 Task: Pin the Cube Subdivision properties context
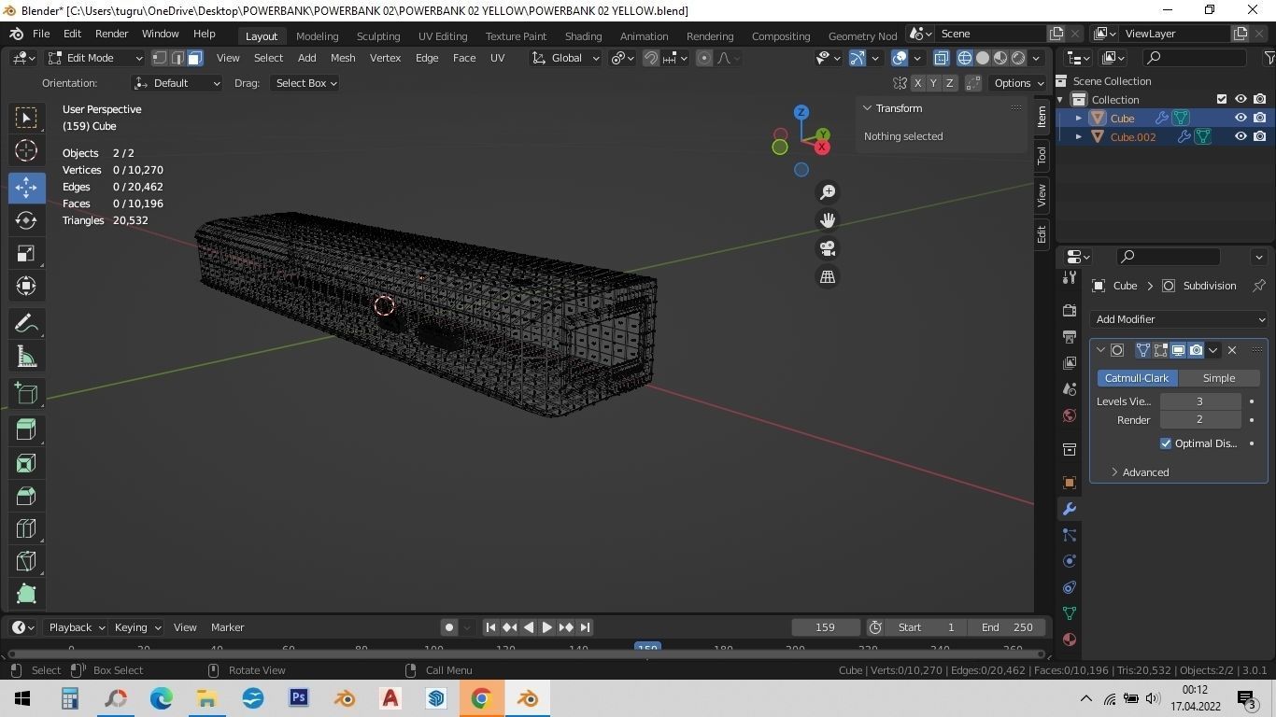pos(1259,286)
